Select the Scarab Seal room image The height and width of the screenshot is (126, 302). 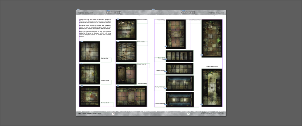click(90, 96)
